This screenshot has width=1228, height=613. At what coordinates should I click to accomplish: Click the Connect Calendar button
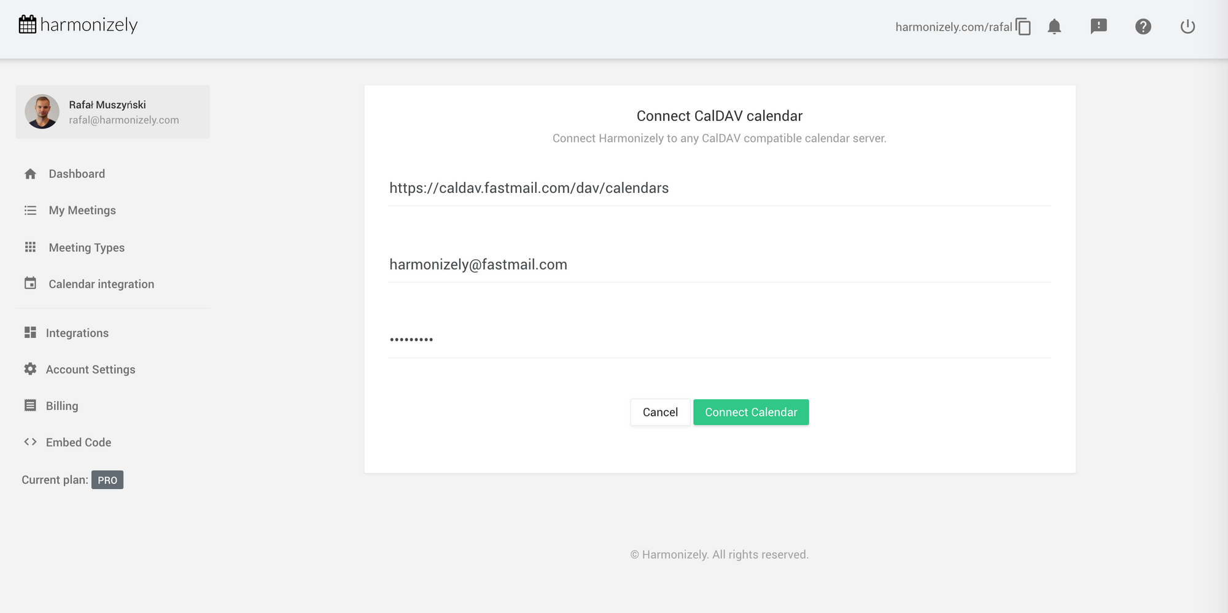(x=751, y=412)
